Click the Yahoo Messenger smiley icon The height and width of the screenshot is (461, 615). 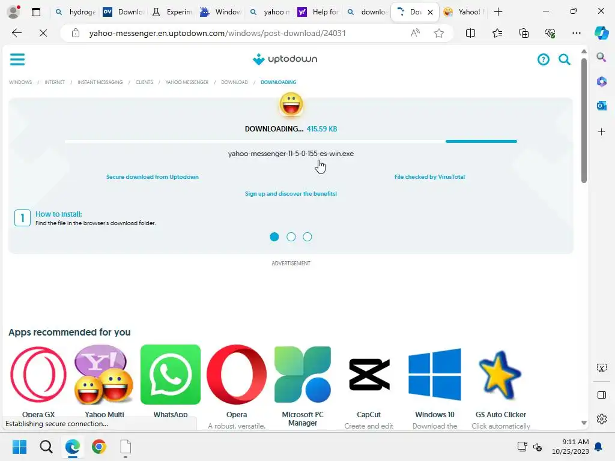click(291, 104)
